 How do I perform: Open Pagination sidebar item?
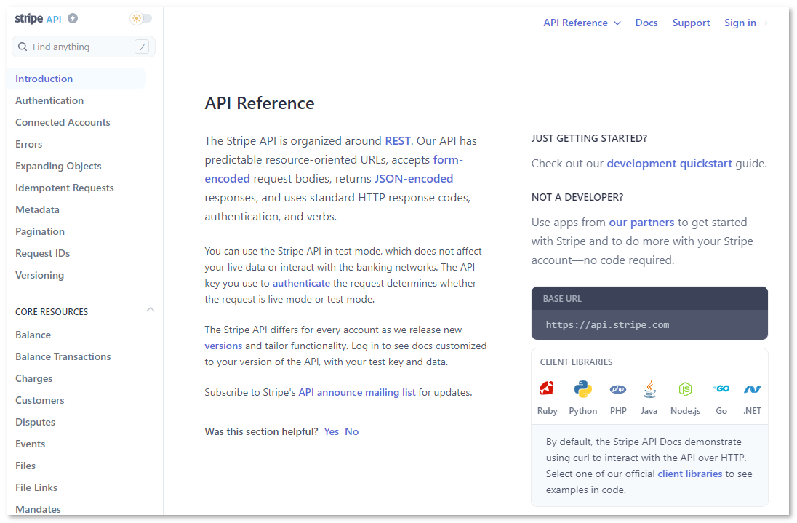tap(40, 232)
